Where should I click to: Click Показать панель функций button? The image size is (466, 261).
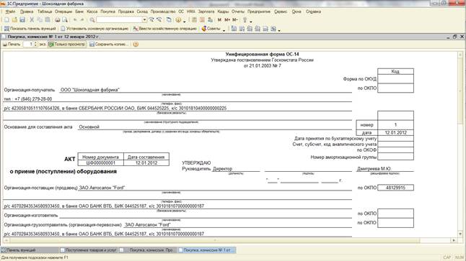tap(30, 29)
